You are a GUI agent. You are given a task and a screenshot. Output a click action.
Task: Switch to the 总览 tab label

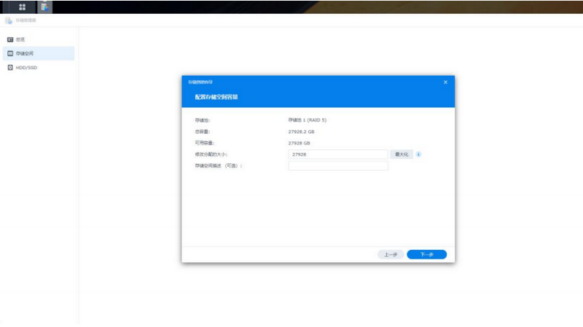pyautogui.click(x=20, y=39)
